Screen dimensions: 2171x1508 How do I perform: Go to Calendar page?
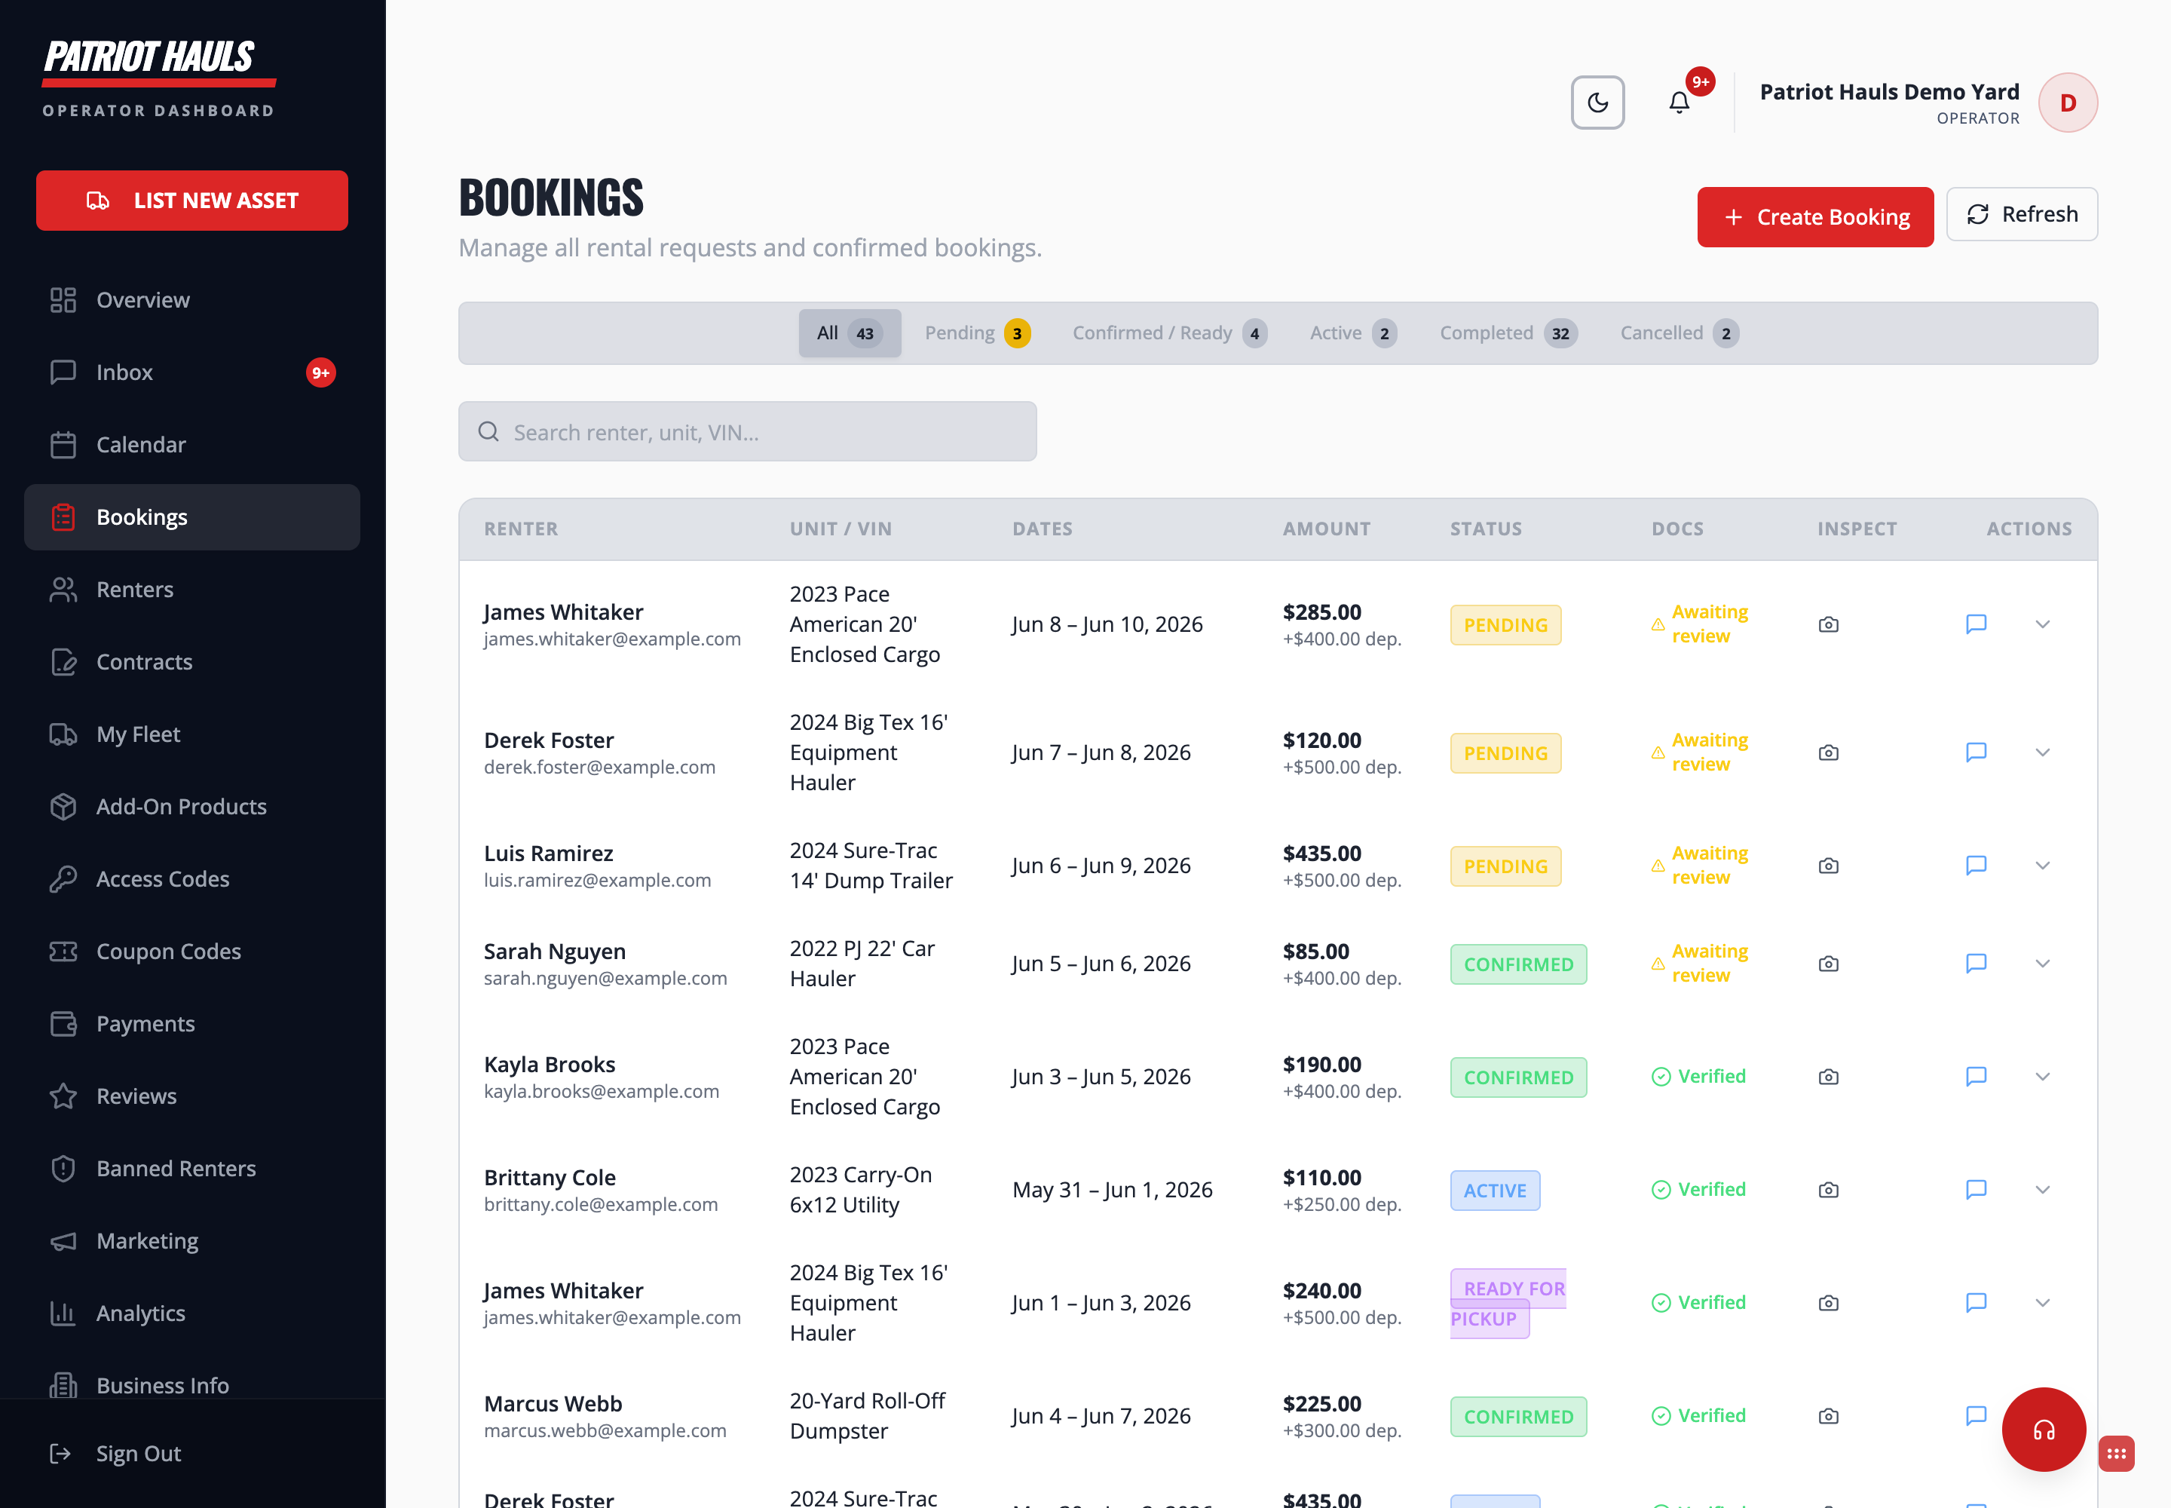pyautogui.click(x=191, y=445)
